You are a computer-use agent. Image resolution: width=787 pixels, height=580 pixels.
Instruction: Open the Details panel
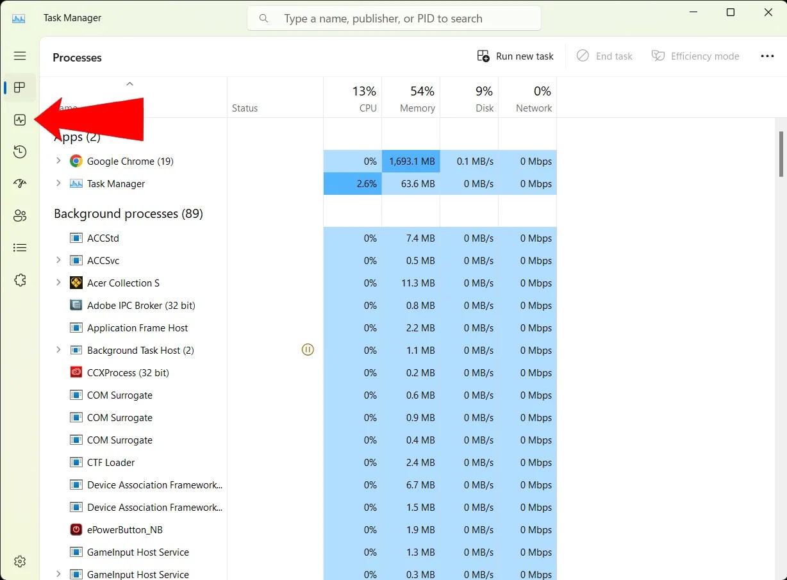click(x=20, y=247)
